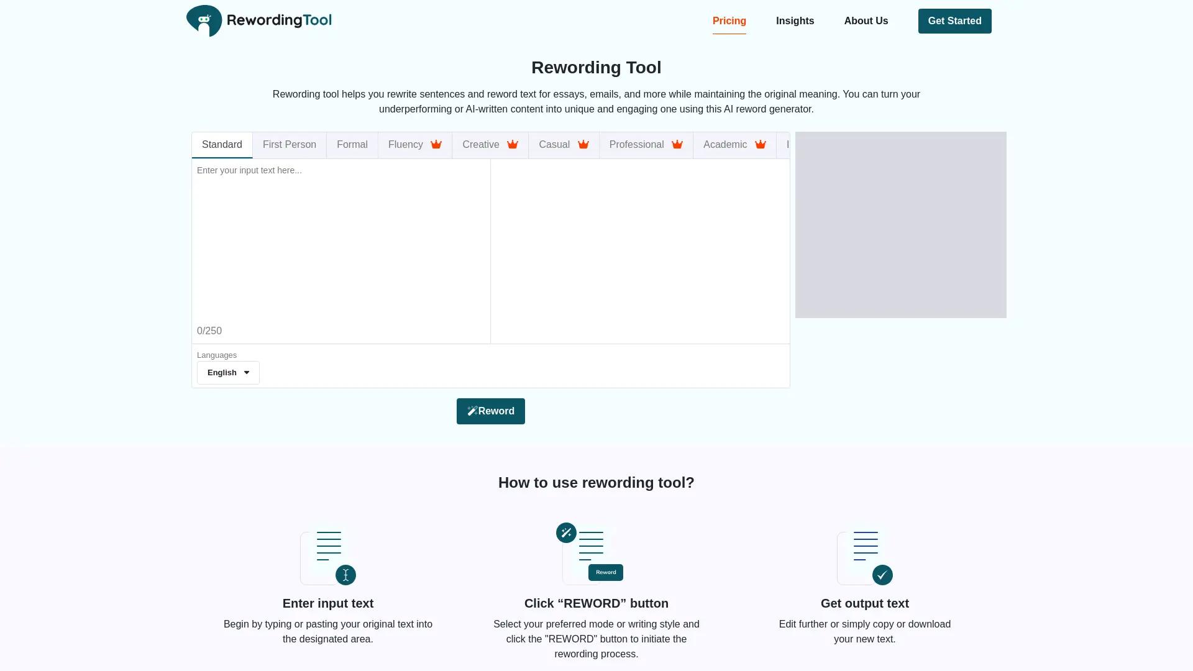Click the Reword button

[490, 411]
